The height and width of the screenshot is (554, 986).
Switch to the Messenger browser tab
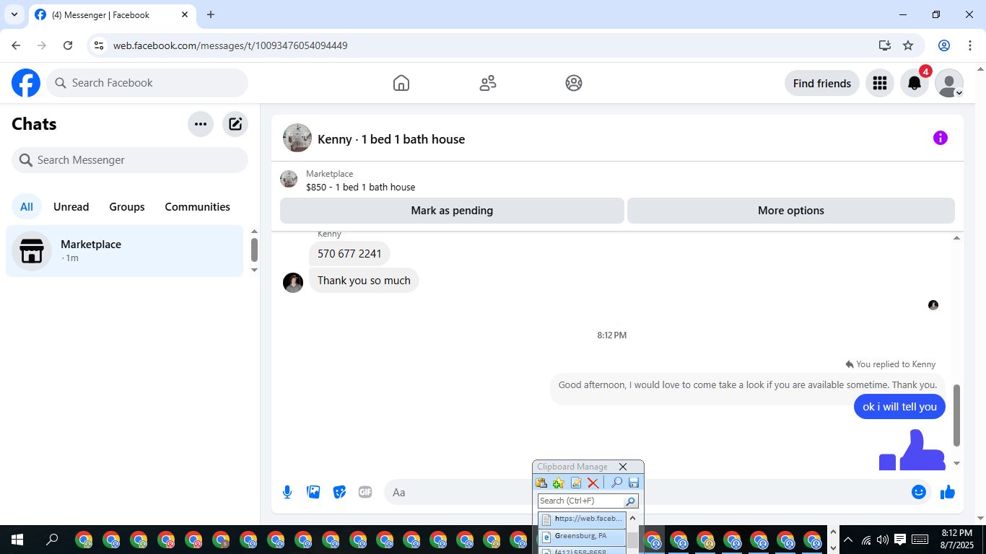(111, 15)
